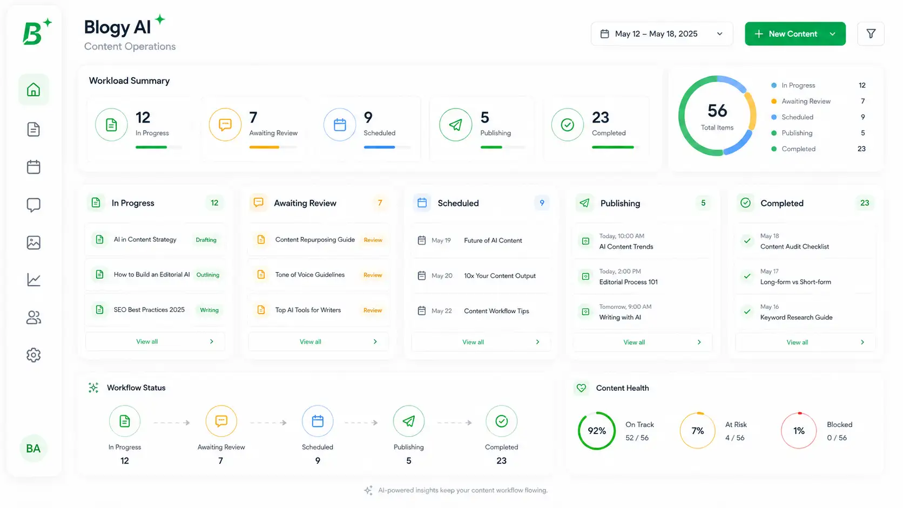Click the Awaiting Review legend entry
The width and height of the screenshot is (903, 508).
coord(818,101)
